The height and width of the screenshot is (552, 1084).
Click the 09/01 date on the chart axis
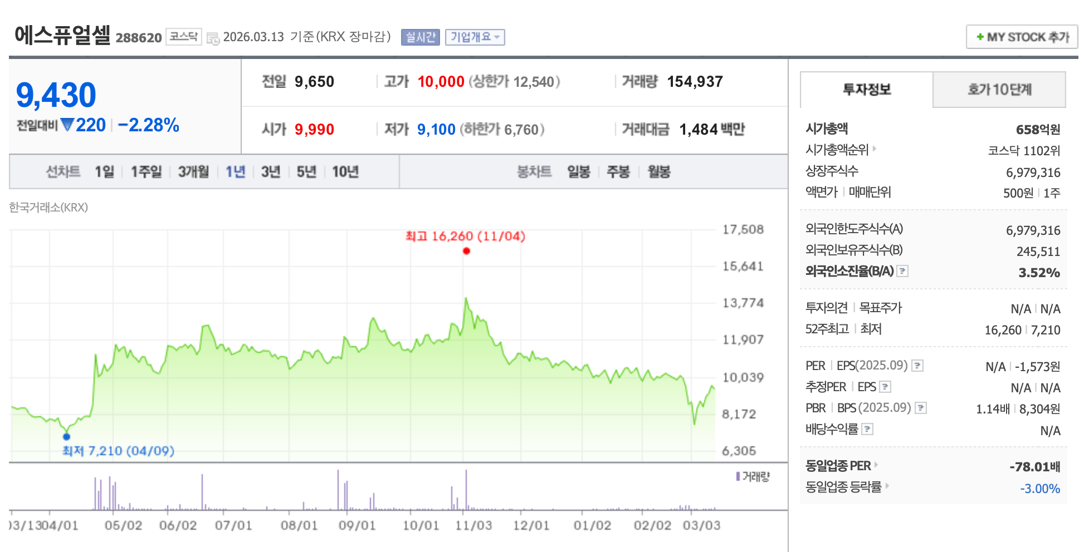(357, 526)
